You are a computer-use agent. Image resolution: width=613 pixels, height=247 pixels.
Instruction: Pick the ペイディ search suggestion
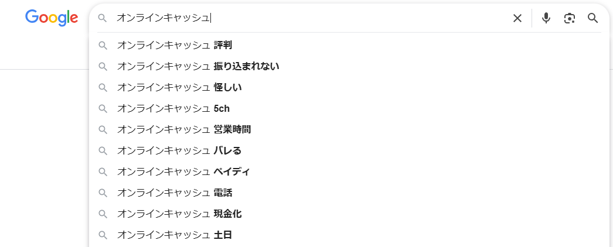point(183,171)
